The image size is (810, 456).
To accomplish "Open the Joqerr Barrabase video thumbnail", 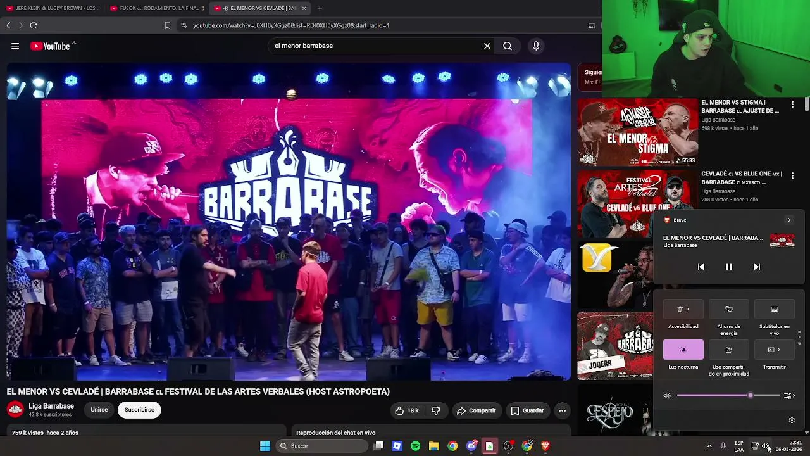I will tap(615, 346).
